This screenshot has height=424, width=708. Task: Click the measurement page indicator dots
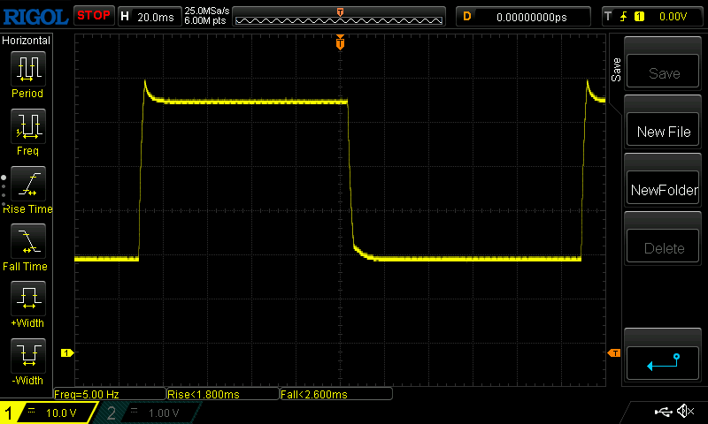click(4, 191)
